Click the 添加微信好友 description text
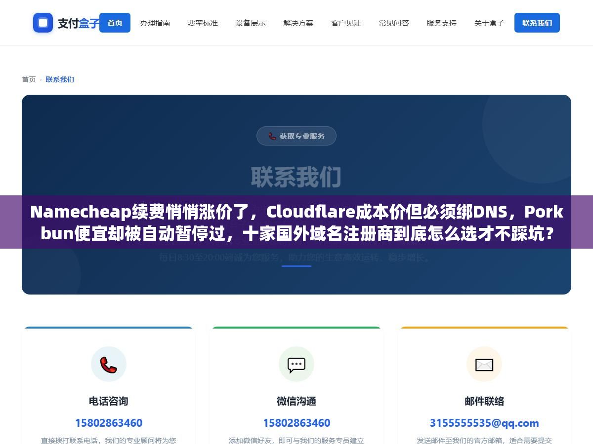Image resolution: width=593 pixels, height=444 pixels. point(296,440)
